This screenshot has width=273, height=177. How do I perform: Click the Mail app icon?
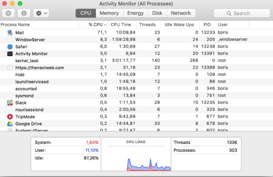pos(10,33)
